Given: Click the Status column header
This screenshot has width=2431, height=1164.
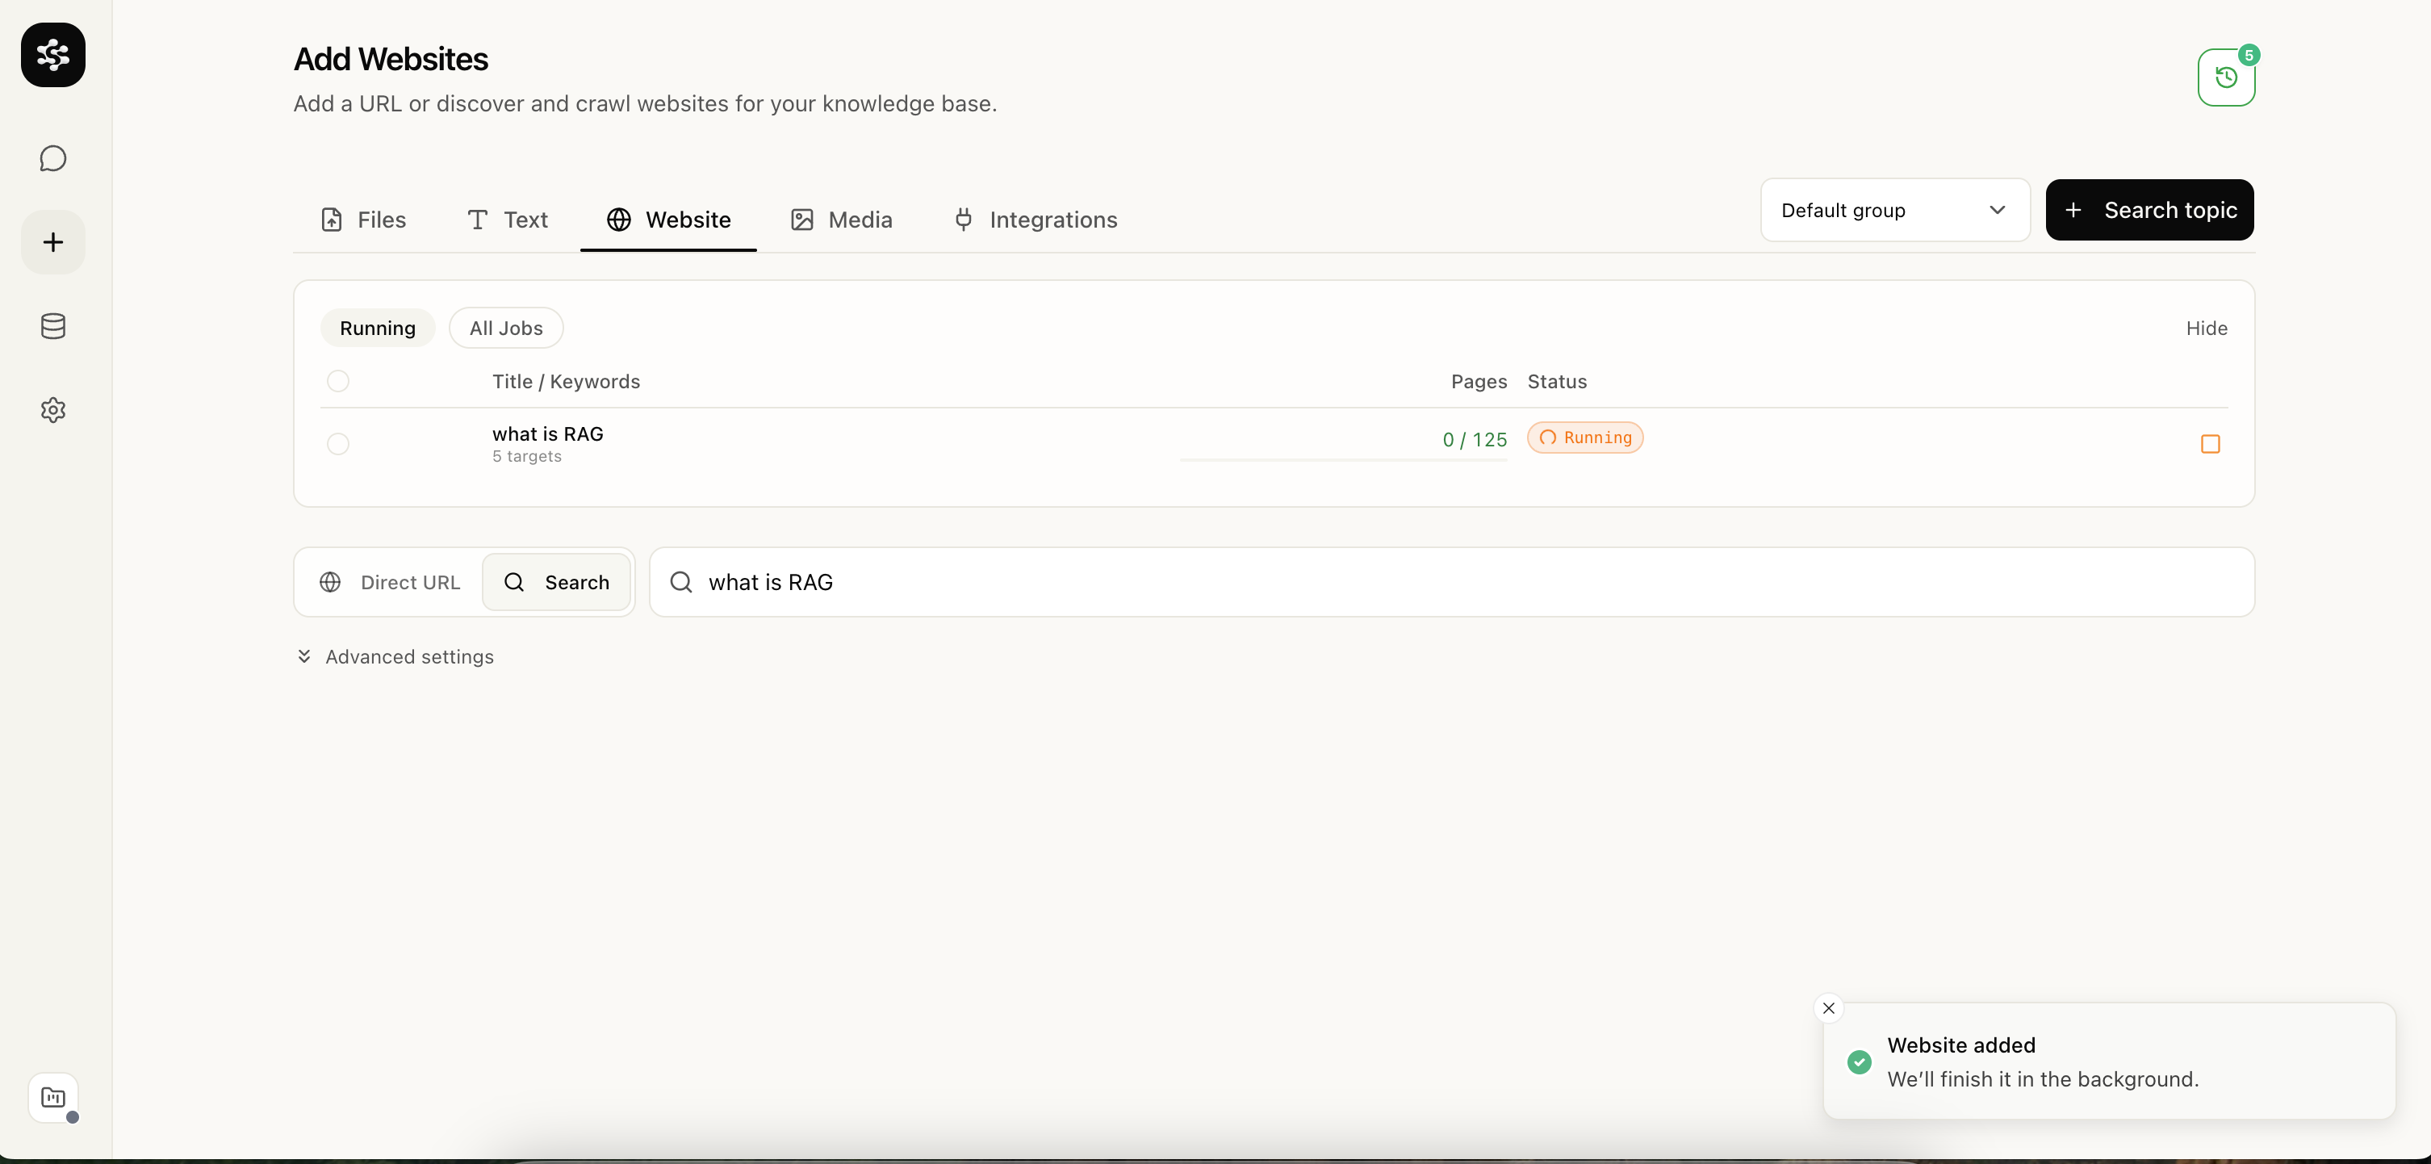Looking at the screenshot, I should coord(1557,381).
